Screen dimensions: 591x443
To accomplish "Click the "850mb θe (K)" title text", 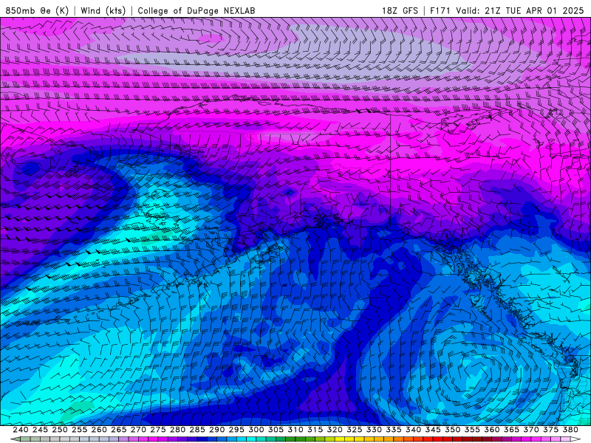I will tap(37, 10).
